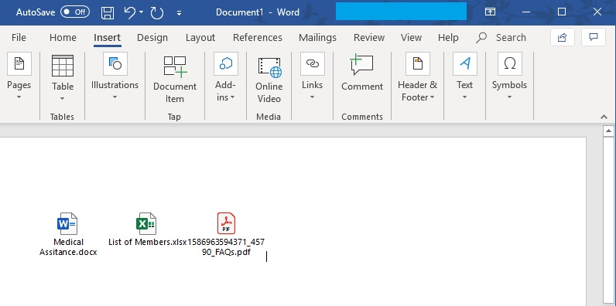Minimize the Word window
Screen dimensions: 616x306
[x=526, y=12]
